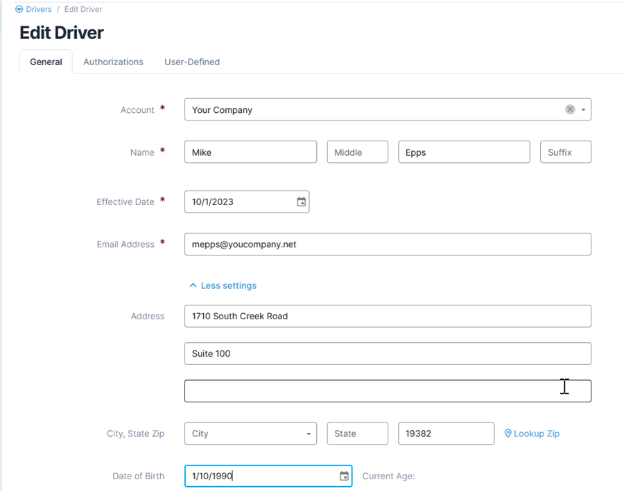Go back to Drivers breadcrumb link
The image size is (624, 491).
(39, 9)
